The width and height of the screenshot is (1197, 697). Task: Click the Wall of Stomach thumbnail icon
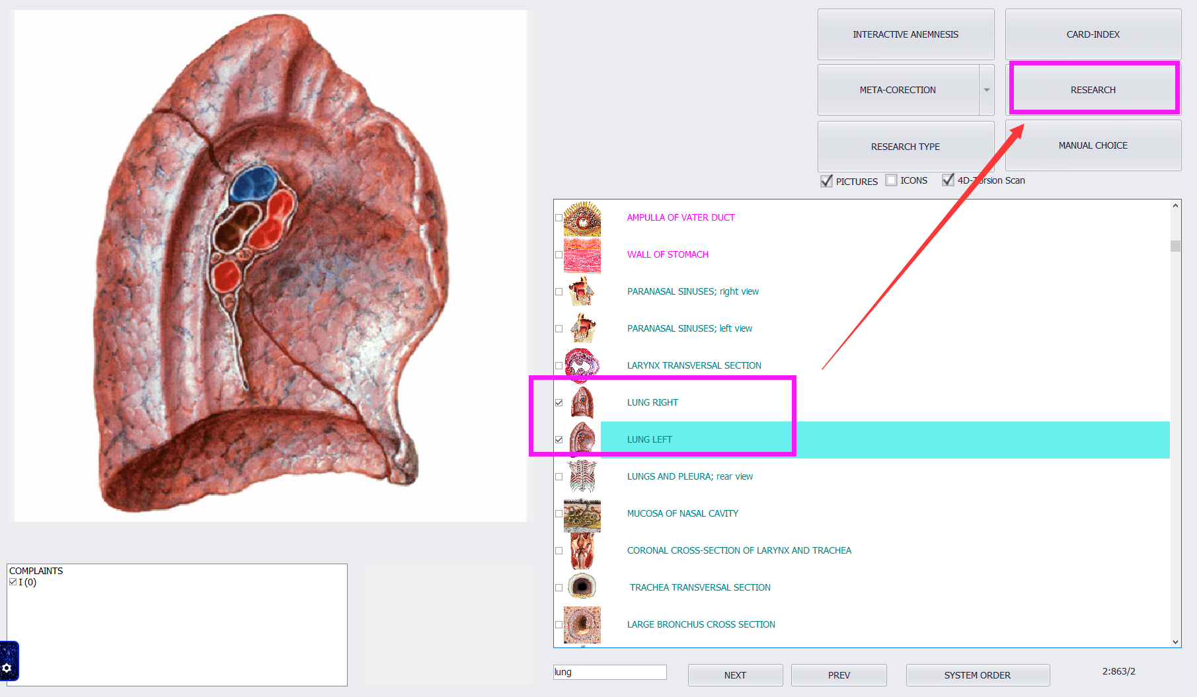pos(582,256)
